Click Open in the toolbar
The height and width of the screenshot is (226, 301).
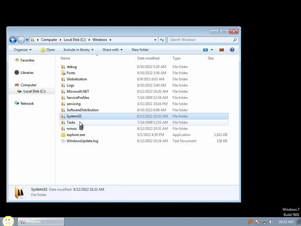point(48,50)
